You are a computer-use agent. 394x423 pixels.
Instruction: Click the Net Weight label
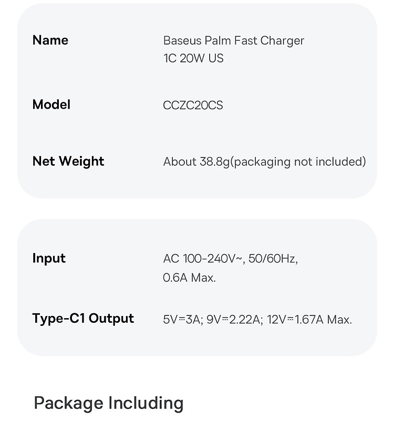[68, 161]
